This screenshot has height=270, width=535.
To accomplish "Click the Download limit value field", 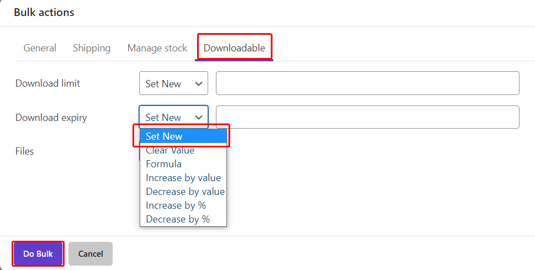I will click(x=367, y=83).
